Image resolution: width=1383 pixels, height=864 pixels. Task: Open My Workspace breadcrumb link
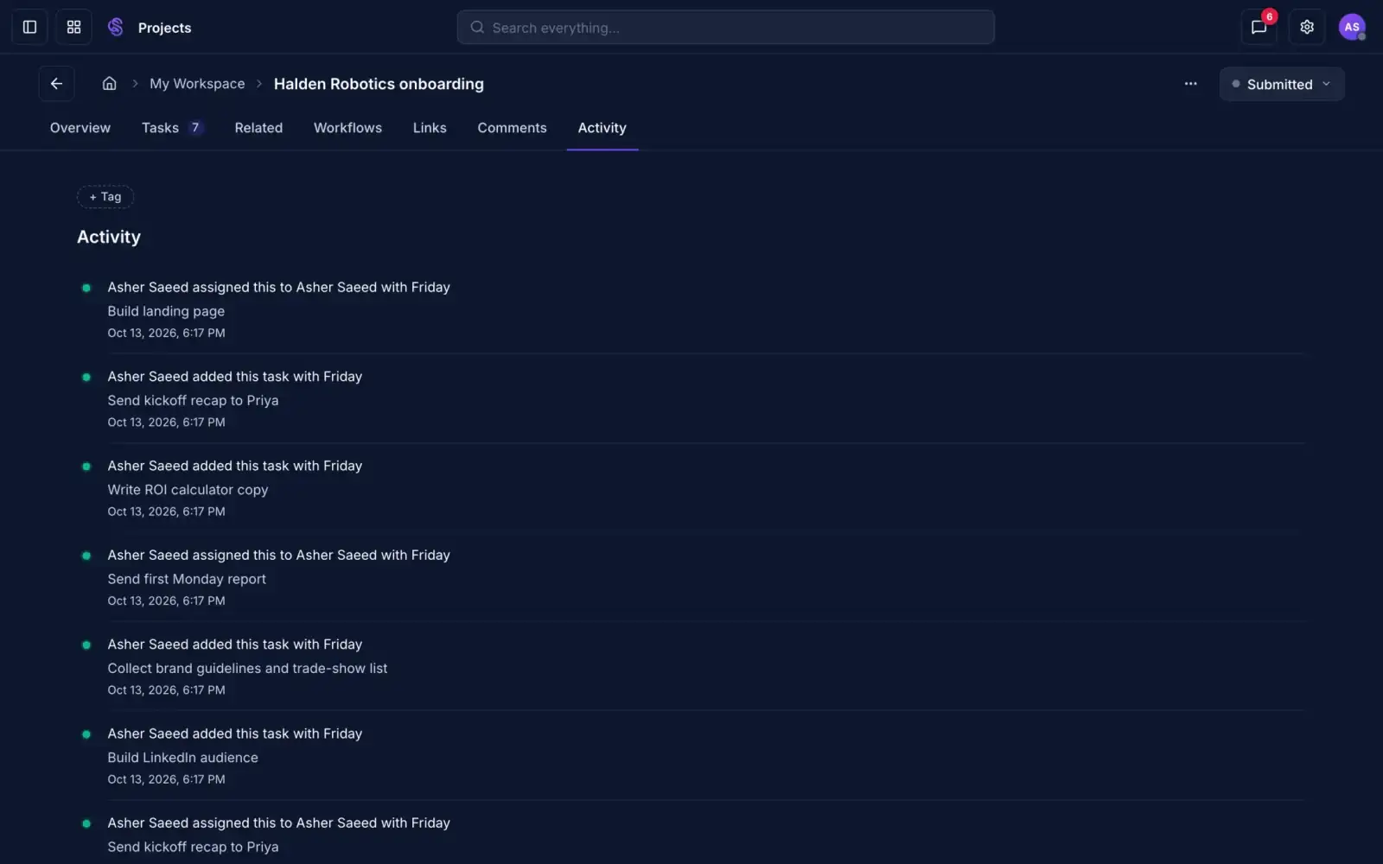point(197,84)
